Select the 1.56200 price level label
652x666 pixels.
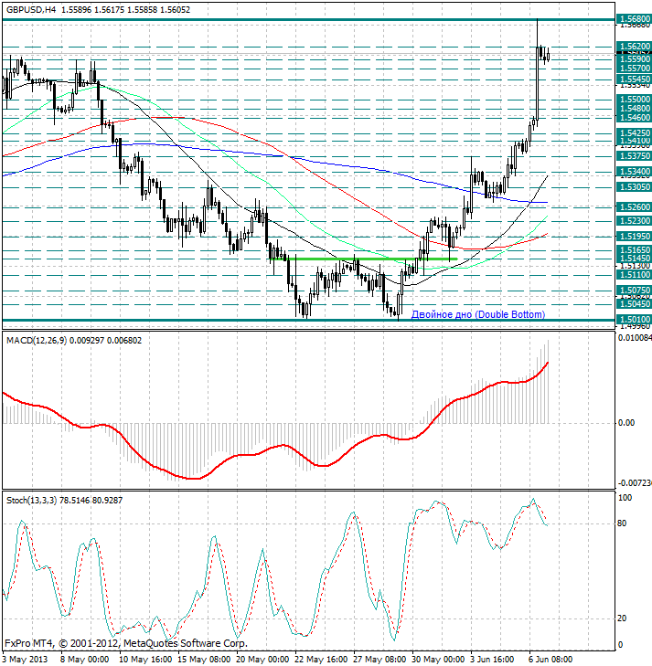(634, 46)
